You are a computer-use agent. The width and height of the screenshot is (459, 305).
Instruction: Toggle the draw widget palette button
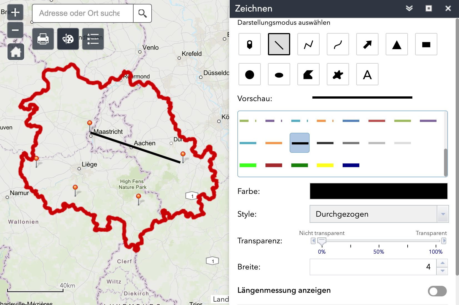pos(68,39)
